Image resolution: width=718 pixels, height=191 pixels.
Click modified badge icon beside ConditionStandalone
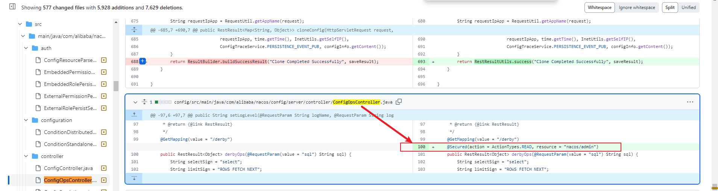(104, 144)
